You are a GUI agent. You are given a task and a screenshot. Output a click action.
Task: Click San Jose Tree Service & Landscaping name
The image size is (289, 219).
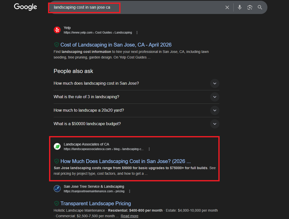coord(94,186)
